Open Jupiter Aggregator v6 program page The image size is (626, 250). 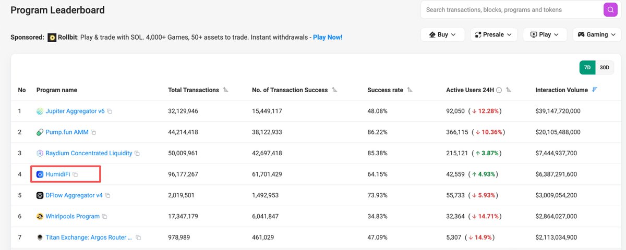[x=75, y=111]
